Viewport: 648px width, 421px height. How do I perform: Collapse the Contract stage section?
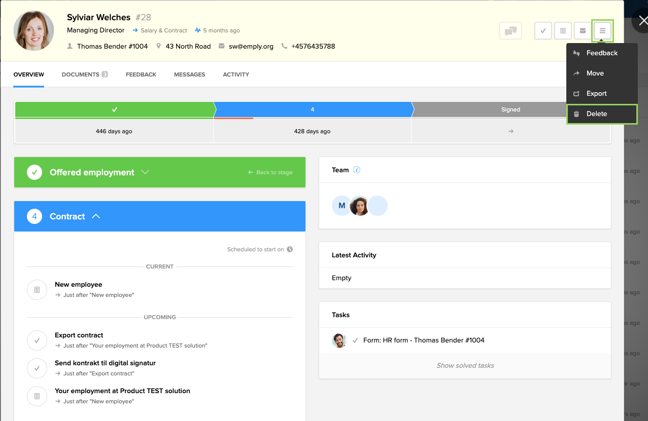96,216
